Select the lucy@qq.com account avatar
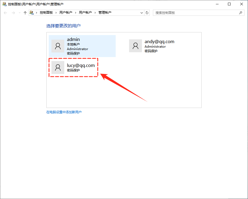The width and height of the screenshot is (248, 199). [58, 67]
